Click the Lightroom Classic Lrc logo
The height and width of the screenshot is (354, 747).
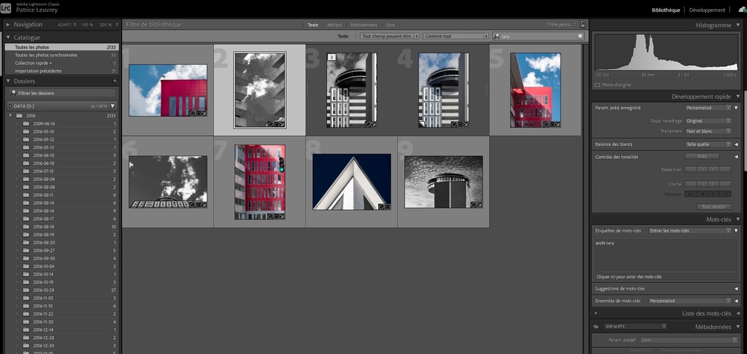pyautogui.click(x=6, y=10)
